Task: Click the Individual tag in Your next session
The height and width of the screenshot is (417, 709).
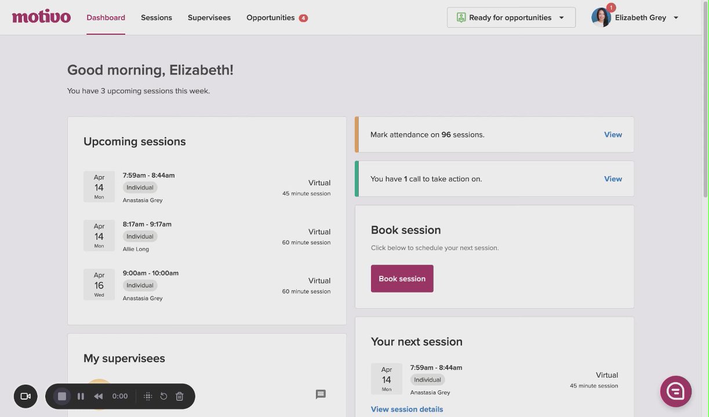Action: [428, 380]
